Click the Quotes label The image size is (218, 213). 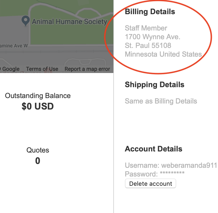click(x=38, y=150)
